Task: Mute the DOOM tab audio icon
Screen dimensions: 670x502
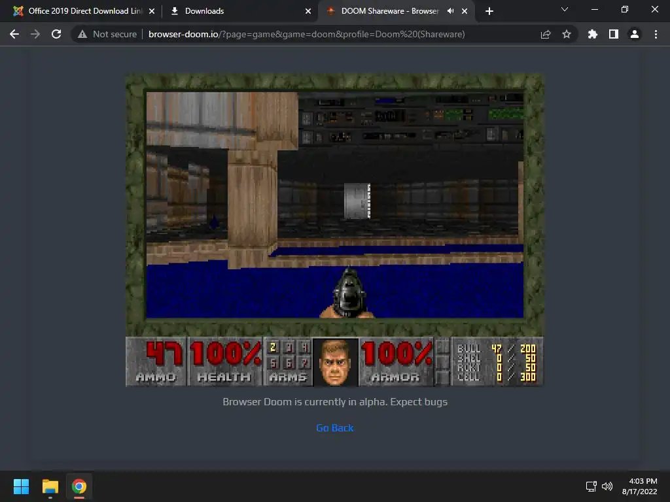Action: (x=450, y=11)
